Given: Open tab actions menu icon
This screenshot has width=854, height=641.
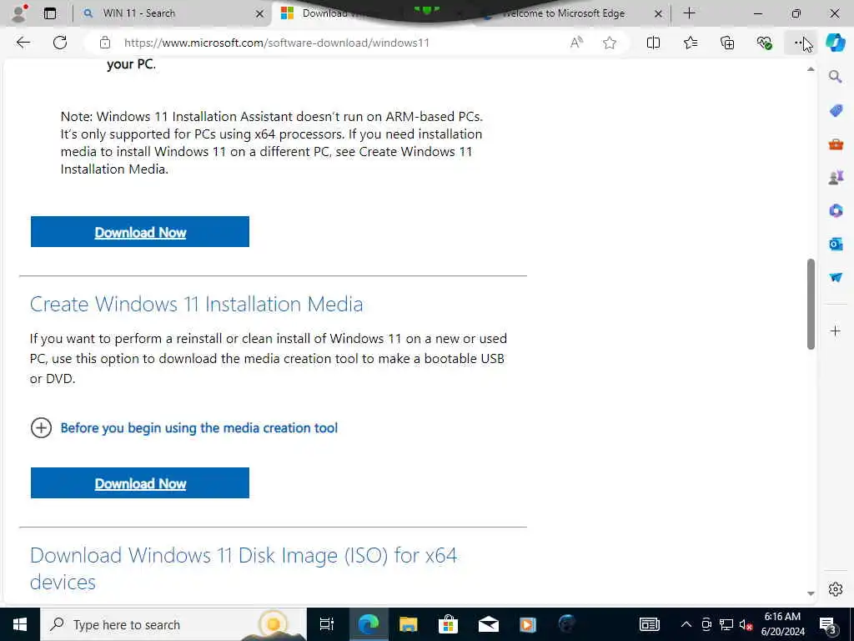Looking at the screenshot, I should pos(49,13).
